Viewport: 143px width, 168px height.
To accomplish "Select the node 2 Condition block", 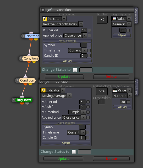I will pos(31,58).
